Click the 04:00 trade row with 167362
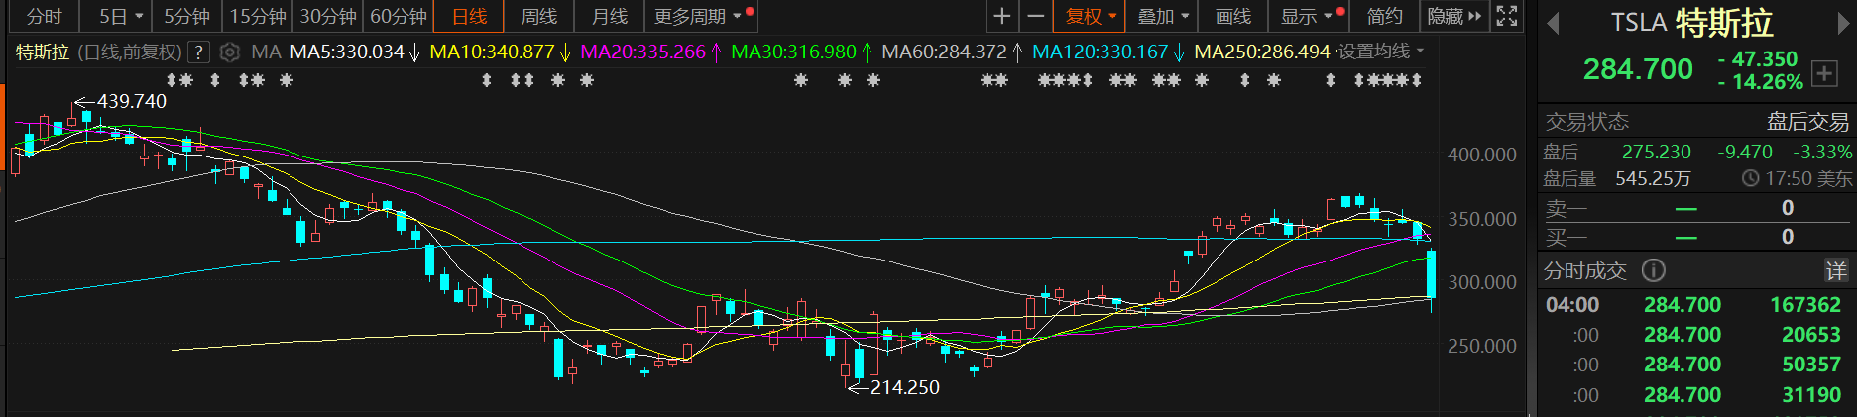This screenshot has height=417, width=1857. click(1696, 305)
